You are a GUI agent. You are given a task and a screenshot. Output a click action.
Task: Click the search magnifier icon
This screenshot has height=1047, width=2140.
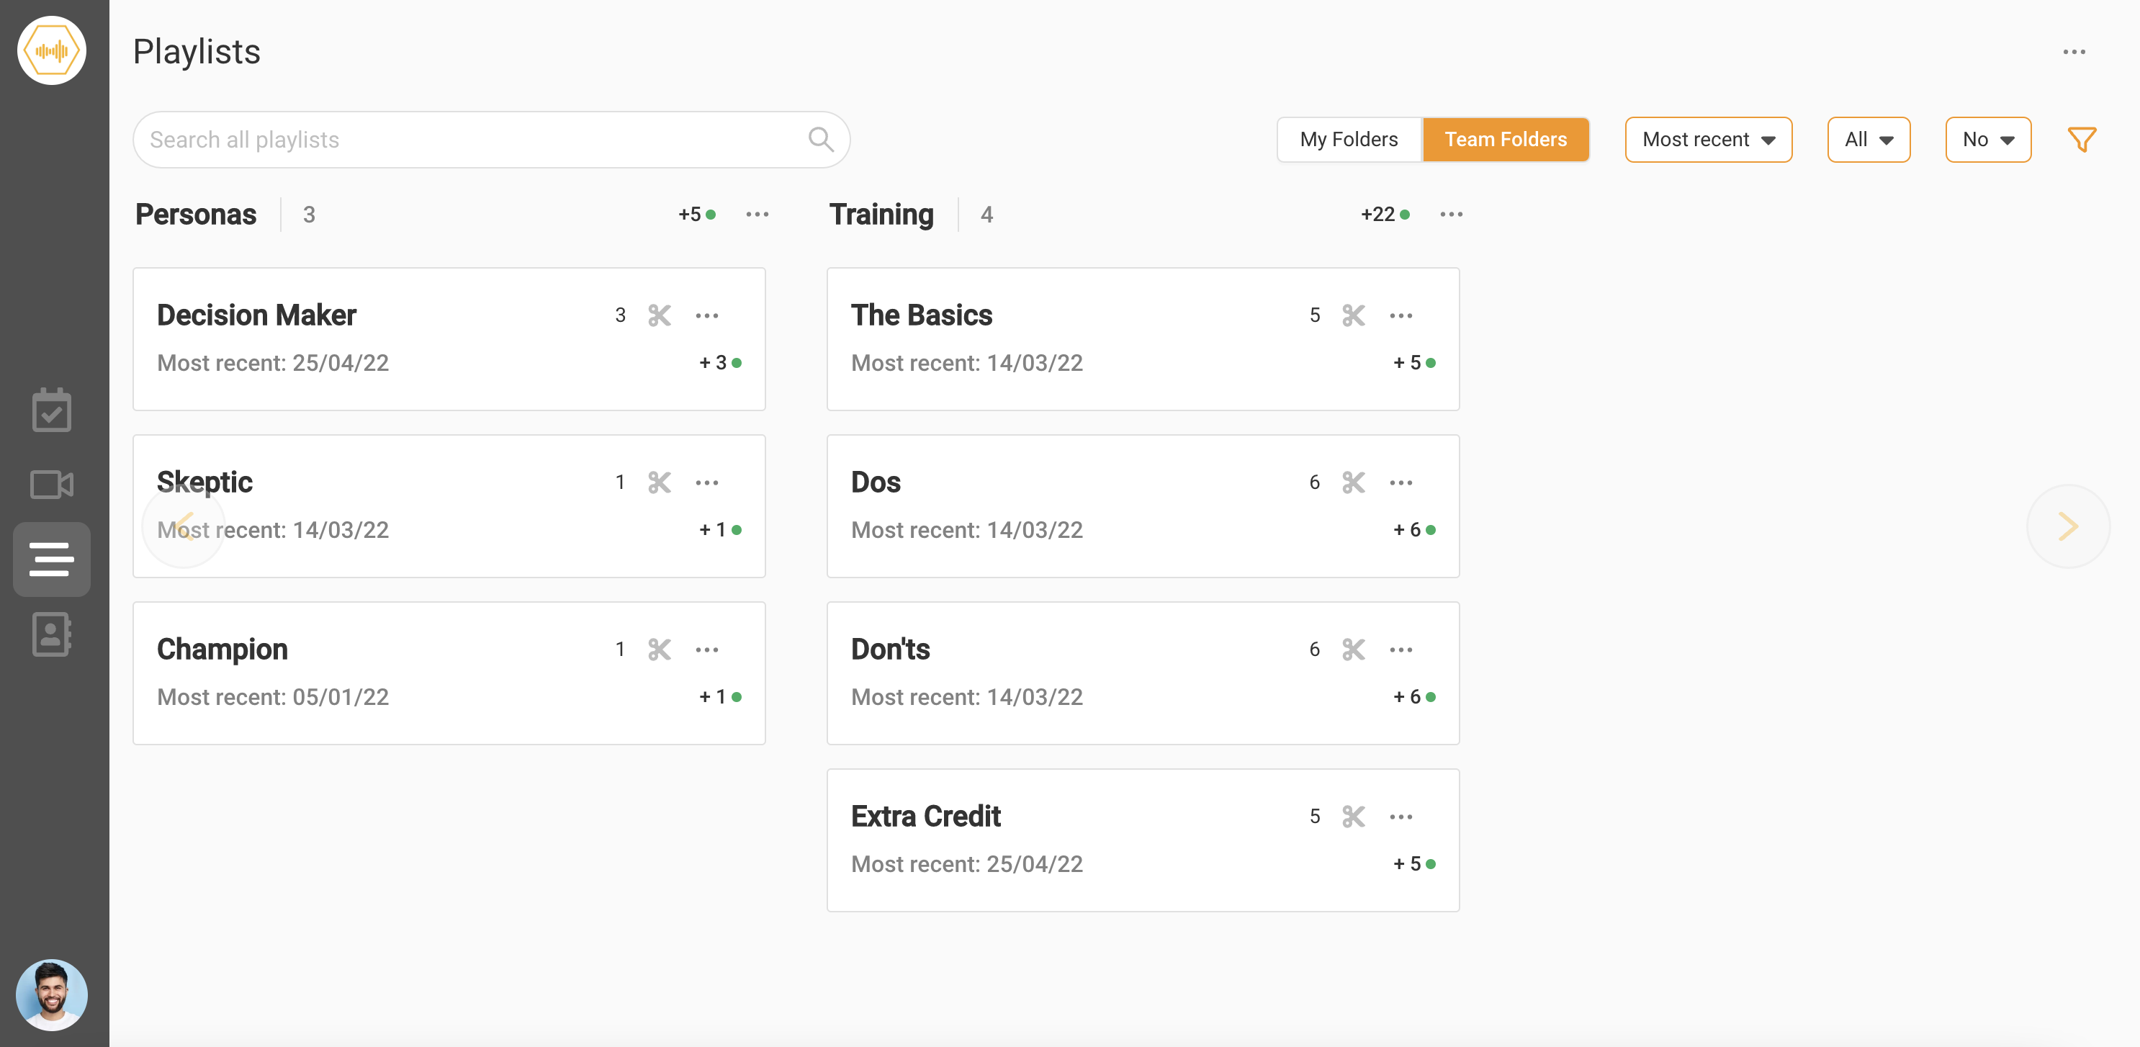tap(820, 140)
